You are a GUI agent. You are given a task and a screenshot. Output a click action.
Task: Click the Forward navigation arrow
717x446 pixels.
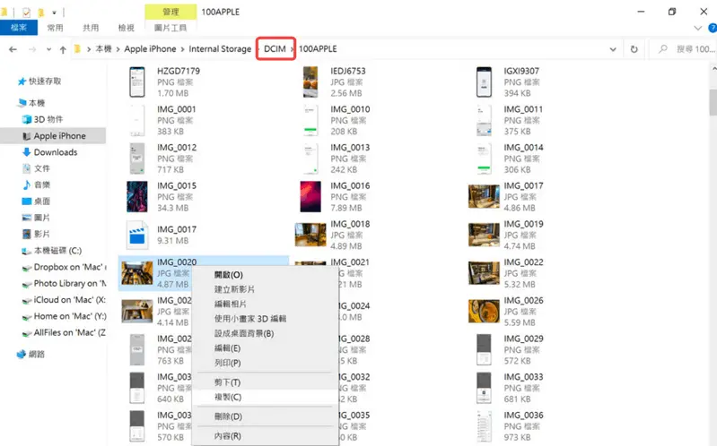pos(32,49)
